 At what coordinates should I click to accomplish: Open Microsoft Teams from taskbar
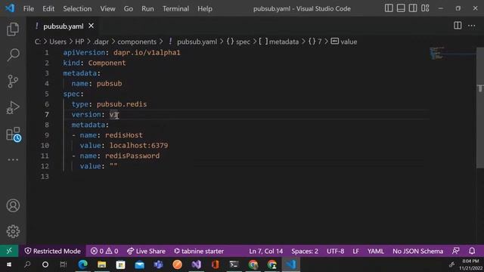pyautogui.click(x=158, y=264)
